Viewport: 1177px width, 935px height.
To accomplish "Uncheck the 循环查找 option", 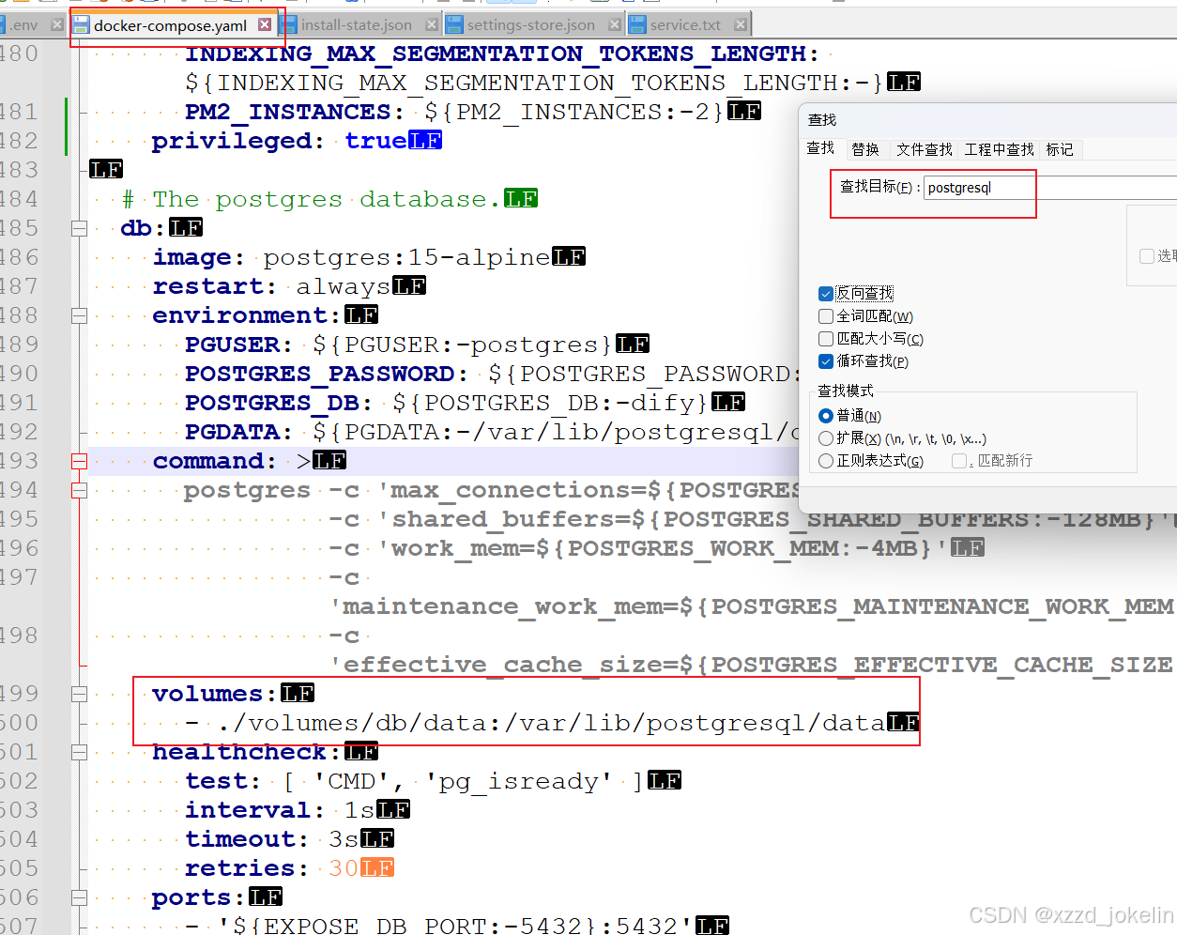I will click(x=826, y=361).
